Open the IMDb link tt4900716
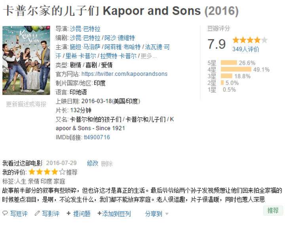The height and width of the screenshot is (225, 285). coord(97,137)
